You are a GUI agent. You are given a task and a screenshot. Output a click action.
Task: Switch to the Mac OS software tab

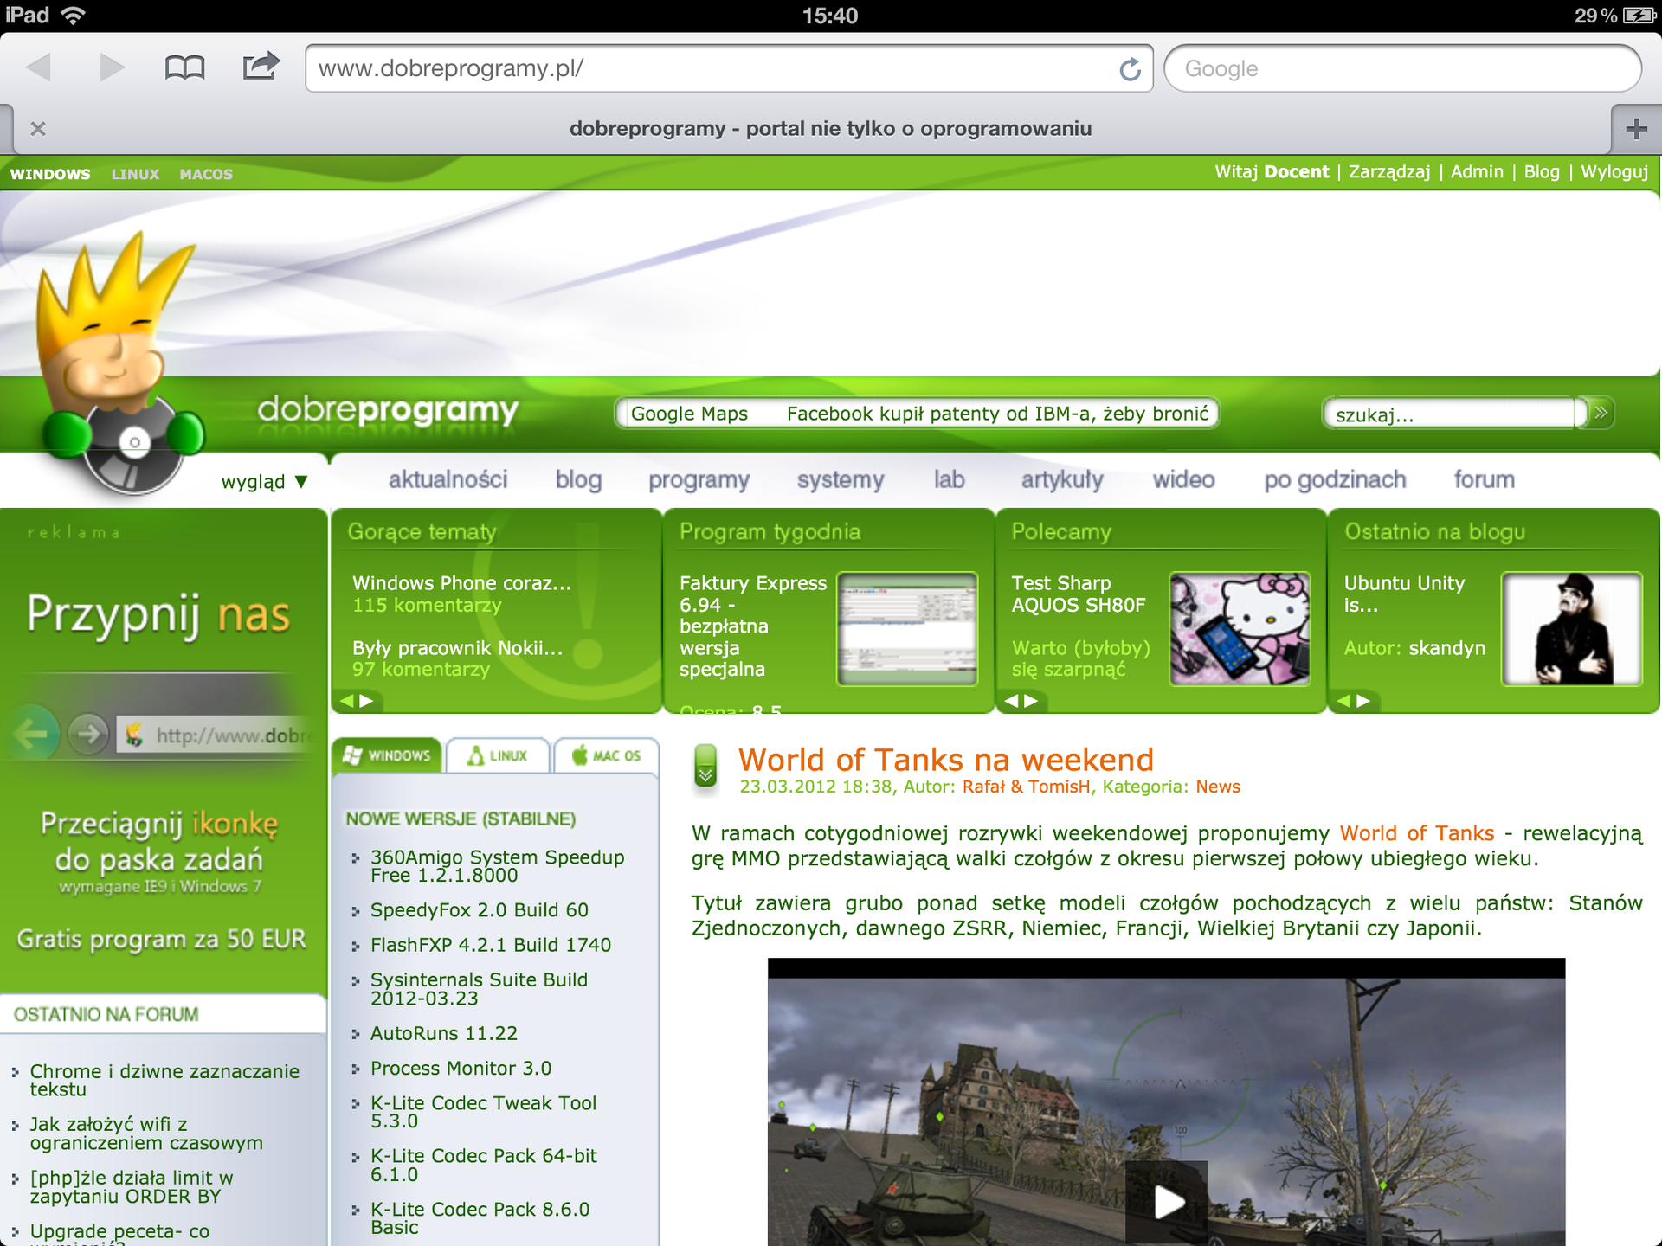[x=607, y=755]
